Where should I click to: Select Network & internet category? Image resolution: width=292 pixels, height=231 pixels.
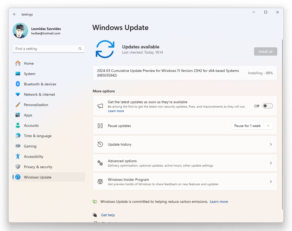click(49, 94)
